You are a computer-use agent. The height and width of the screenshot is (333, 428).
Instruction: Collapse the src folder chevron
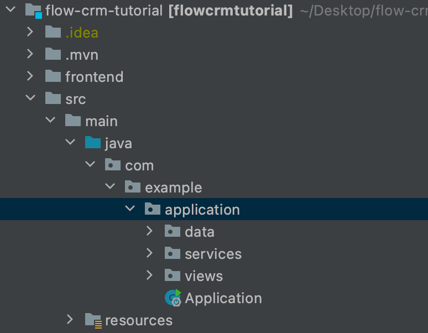click(30, 98)
